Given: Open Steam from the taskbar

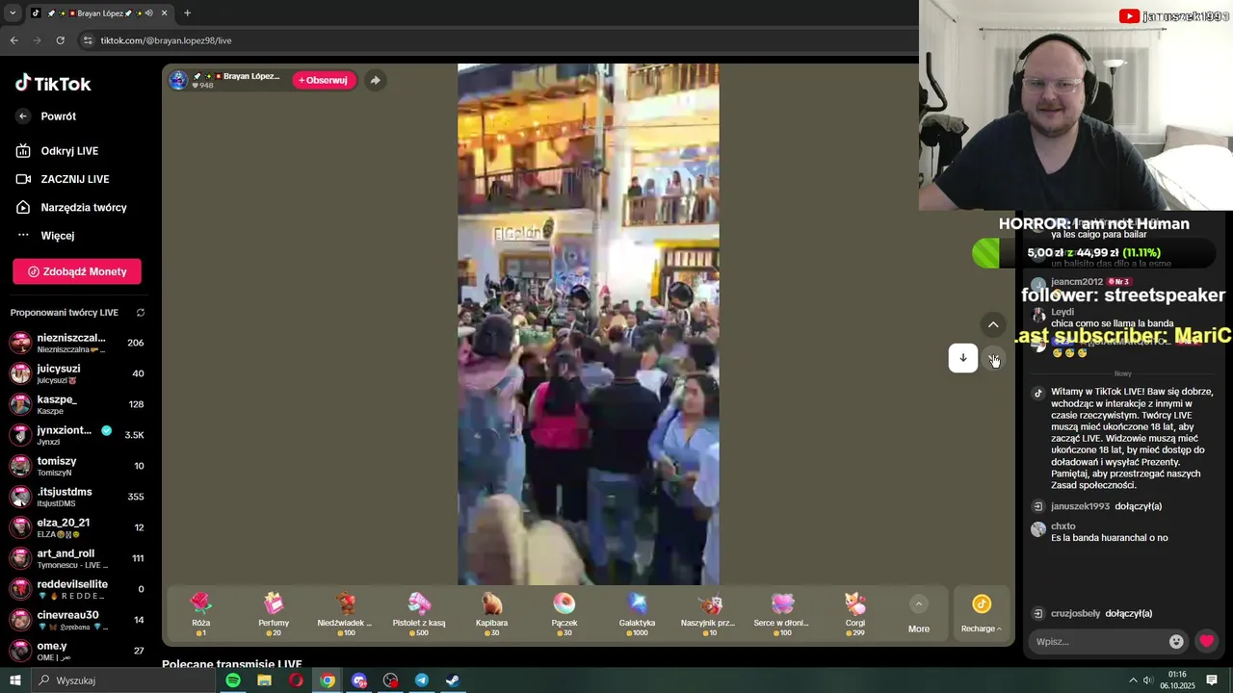Looking at the screenshot, I should [x=453, y=680].
